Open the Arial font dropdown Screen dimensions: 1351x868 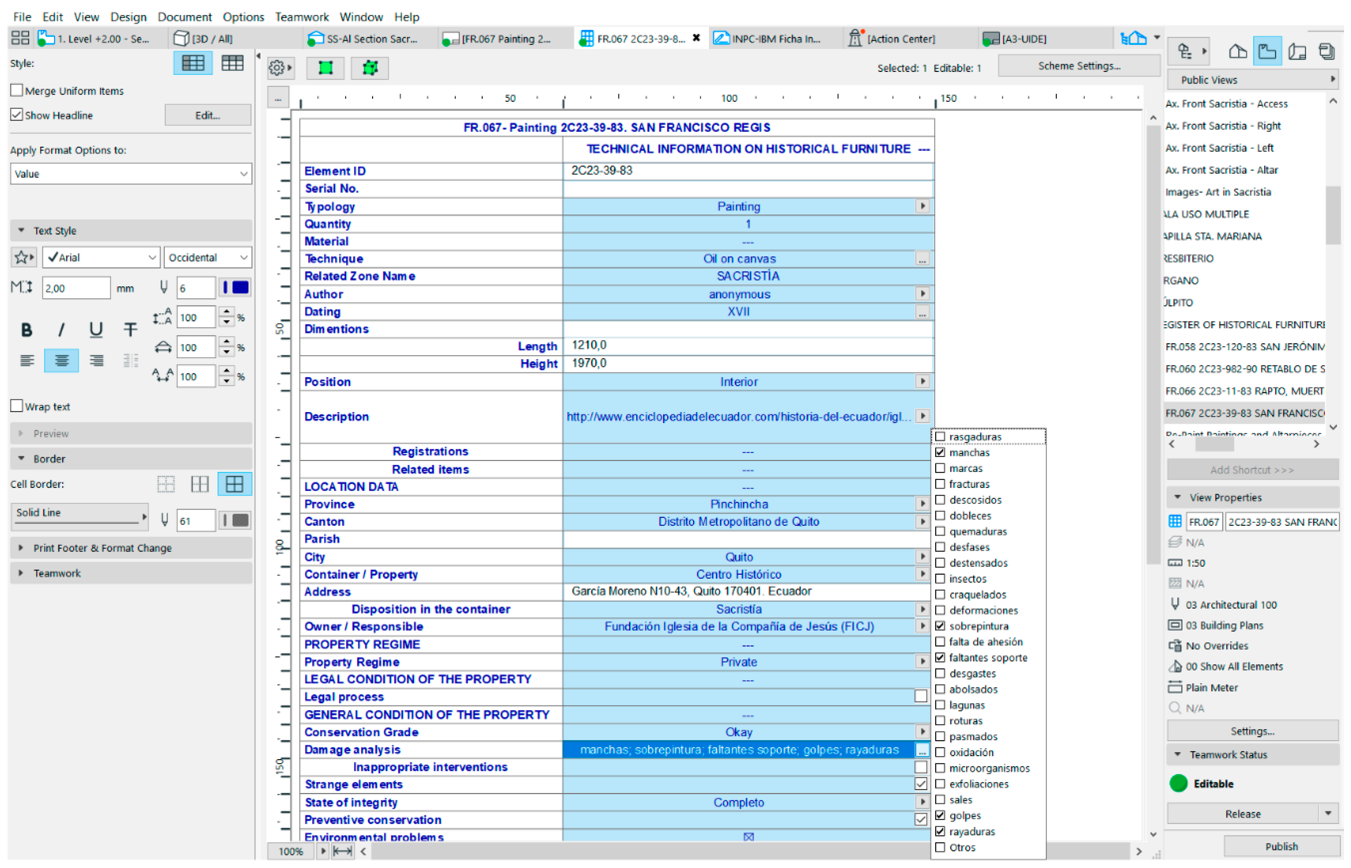[x=102, y=258]
